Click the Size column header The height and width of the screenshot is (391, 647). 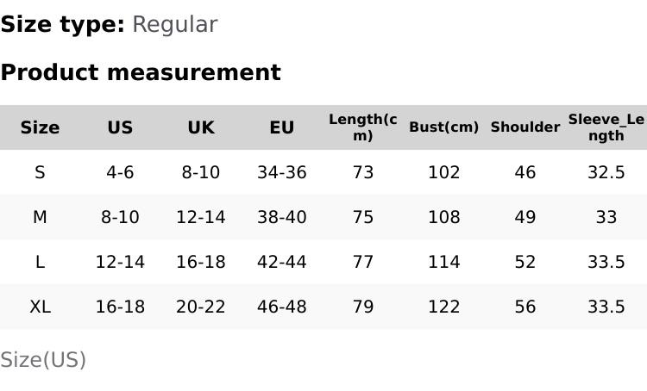40,127
